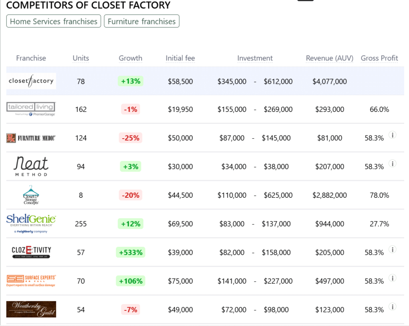Select the $944,000 revenue value

click(330, 224)
